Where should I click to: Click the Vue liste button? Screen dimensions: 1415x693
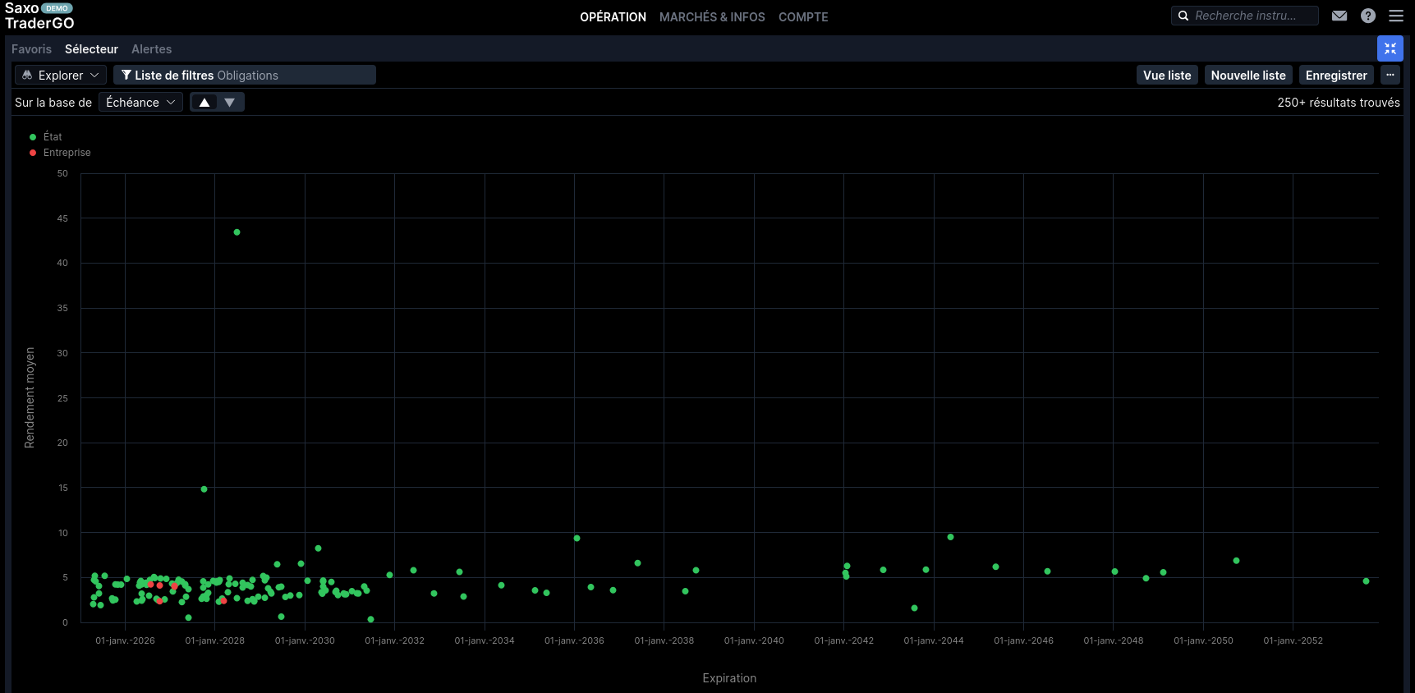click(1167, 76)
